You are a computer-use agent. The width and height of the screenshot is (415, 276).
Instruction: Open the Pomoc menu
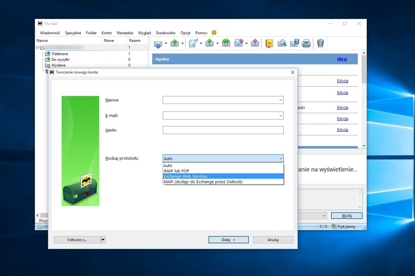click(201, 33)
